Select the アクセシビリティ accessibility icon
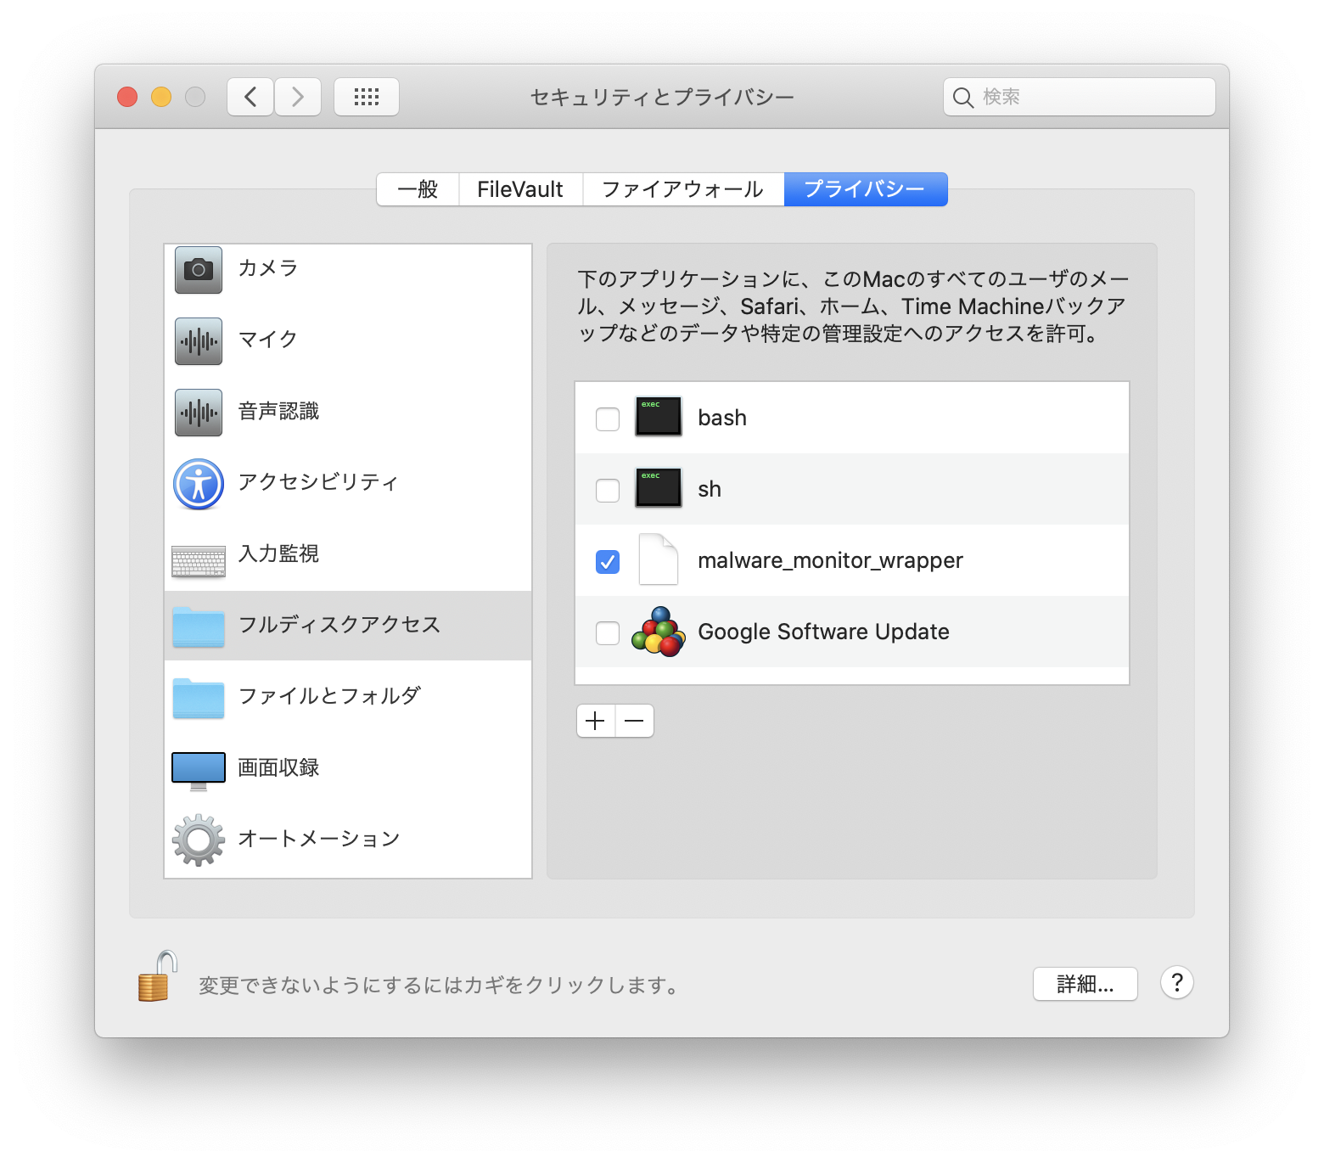The height and width of the screenshot is (1163, 1324). point(199,484)
